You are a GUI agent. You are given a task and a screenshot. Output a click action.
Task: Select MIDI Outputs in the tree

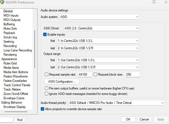tap(12, 20)
